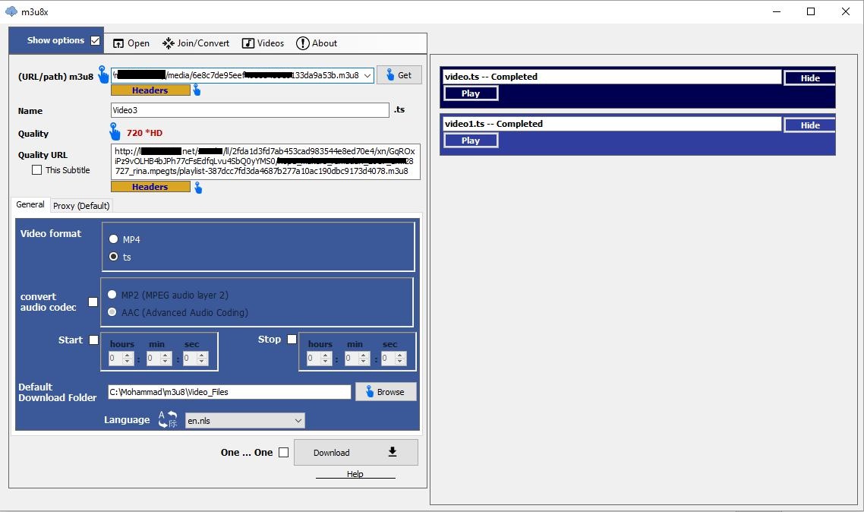This screenshot has height=512, width=864.
Task: Click the m3u8x cloud app icon
Action: (11, 11)
